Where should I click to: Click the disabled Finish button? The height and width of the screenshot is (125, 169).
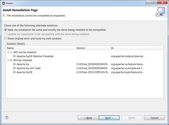[132, 118]
